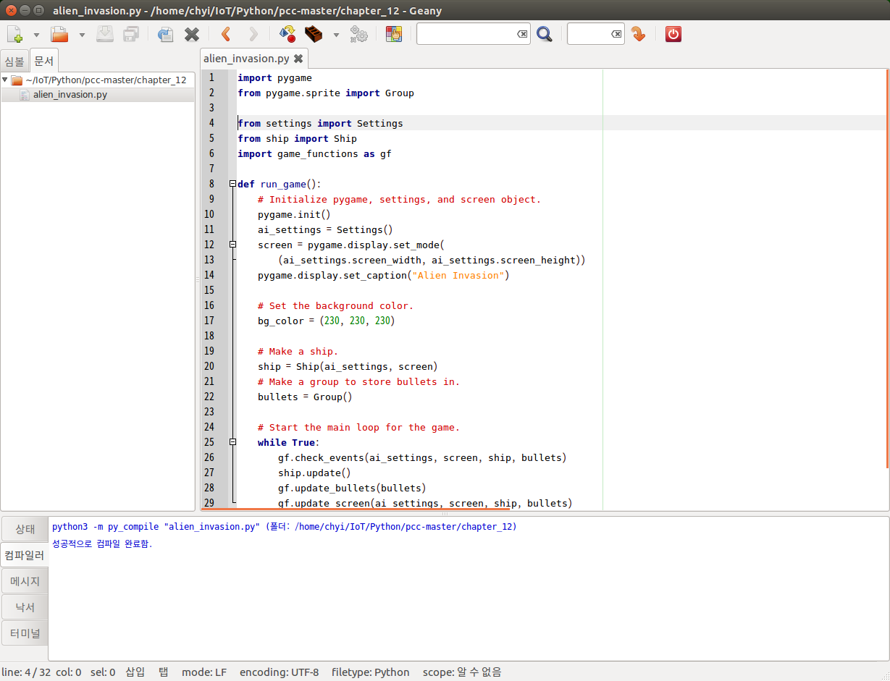Open the color chooser icon

(393, 33)
